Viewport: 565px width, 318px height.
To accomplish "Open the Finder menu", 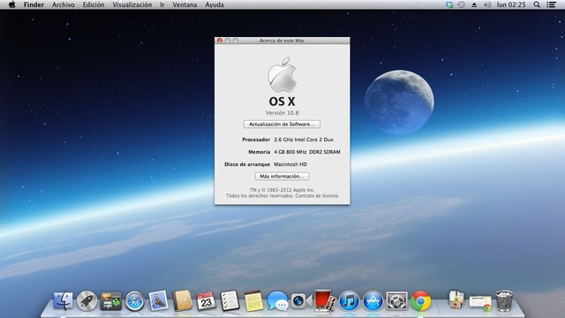I will point(34,4).
